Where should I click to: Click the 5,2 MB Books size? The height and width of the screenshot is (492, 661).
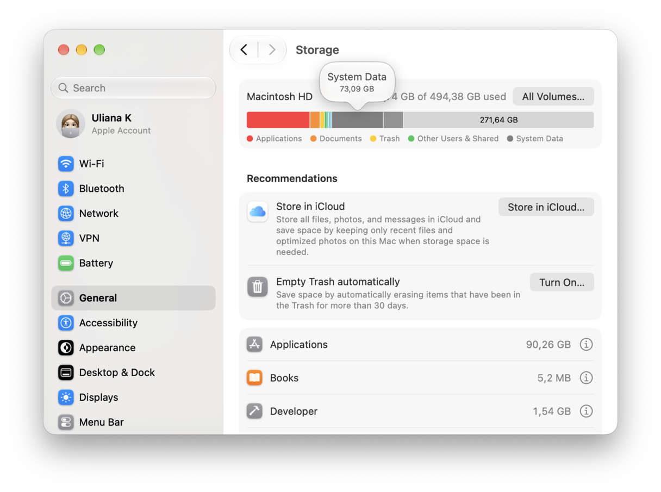(554, 378)
